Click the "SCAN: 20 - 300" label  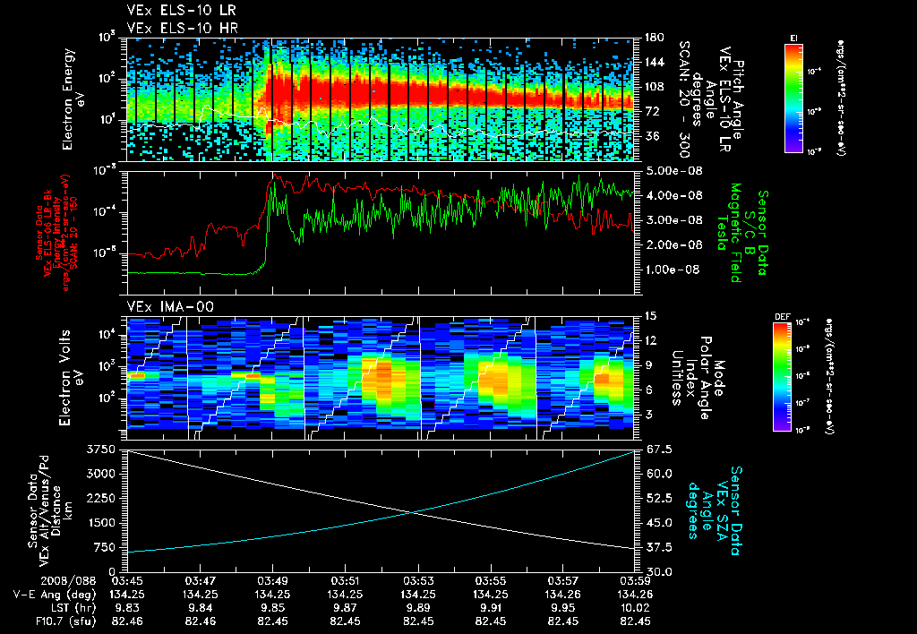[682, 99]
